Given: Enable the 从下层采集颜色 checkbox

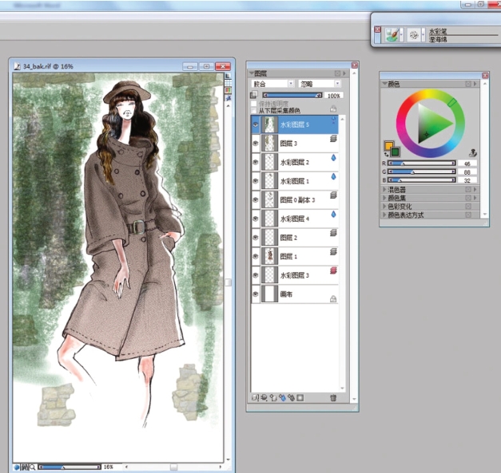Looking at the screenshot, I should pos(255,110).
